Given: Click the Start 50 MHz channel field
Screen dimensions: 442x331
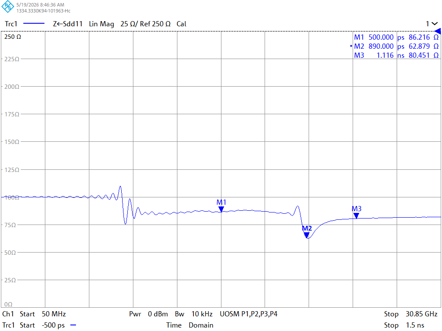Looking at the screenshot, I should [x=43, y=314].
